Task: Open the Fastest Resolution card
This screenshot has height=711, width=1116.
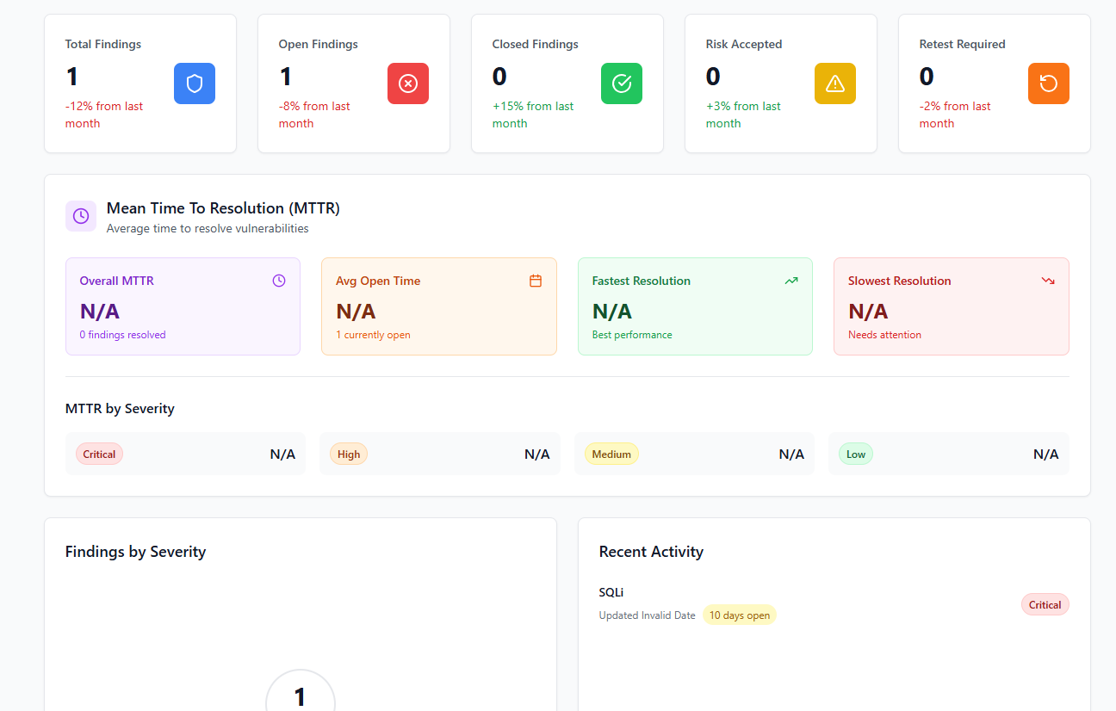Action: click(695, 306)
